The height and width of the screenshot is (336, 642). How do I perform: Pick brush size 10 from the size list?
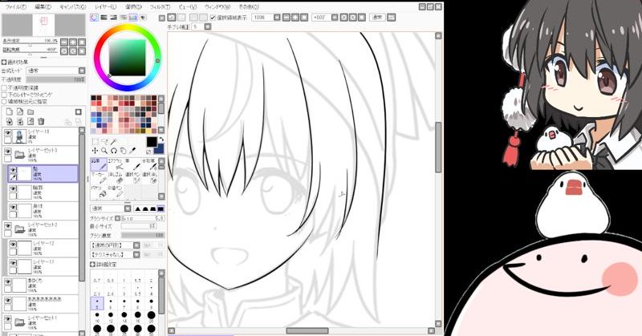97,318
